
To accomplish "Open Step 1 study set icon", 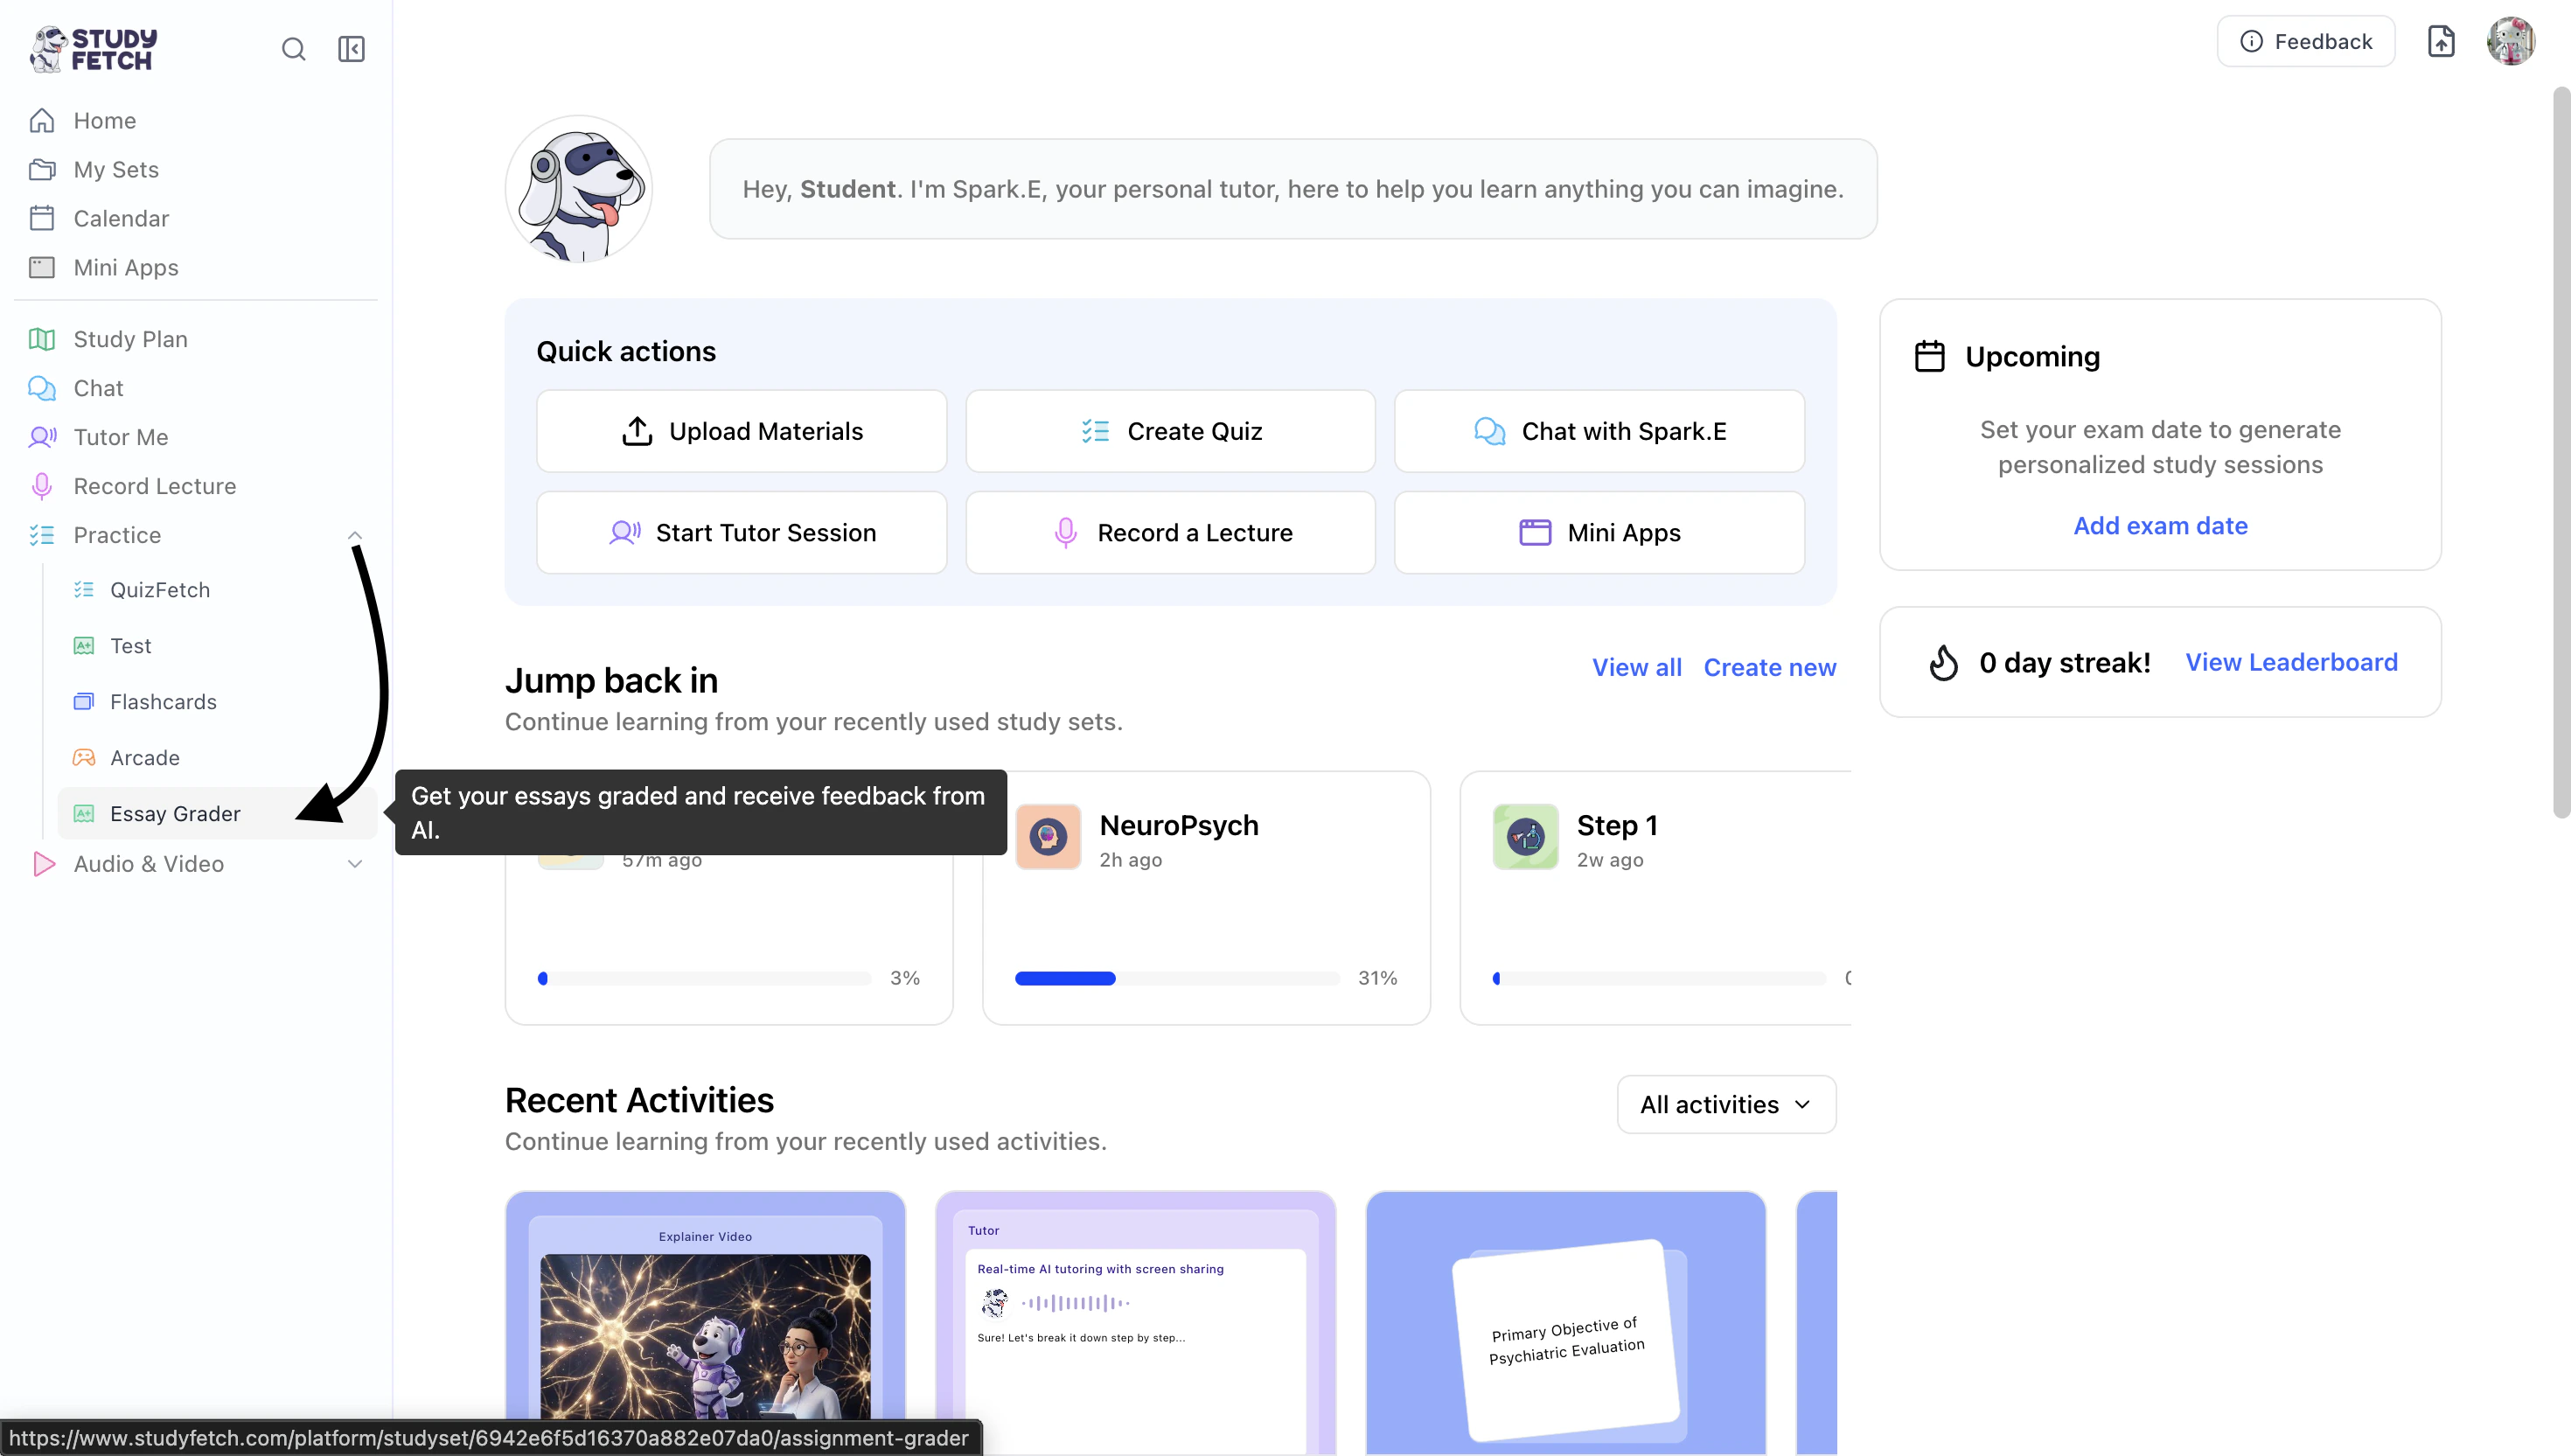I will [1525, 836].
